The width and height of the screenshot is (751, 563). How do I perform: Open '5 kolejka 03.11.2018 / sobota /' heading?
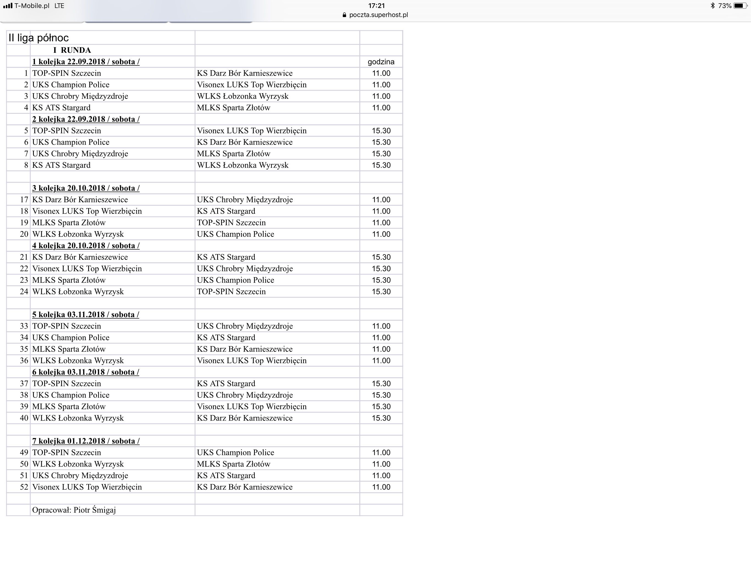pos(85,314)
